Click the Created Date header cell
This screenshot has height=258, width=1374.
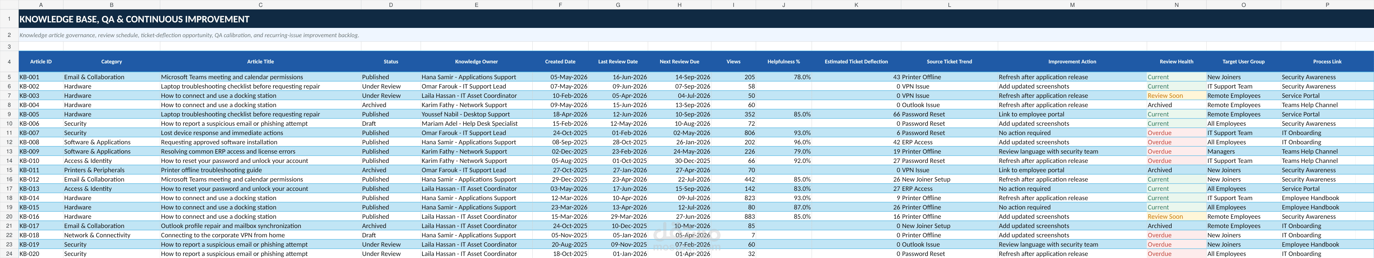click(560, 62)
